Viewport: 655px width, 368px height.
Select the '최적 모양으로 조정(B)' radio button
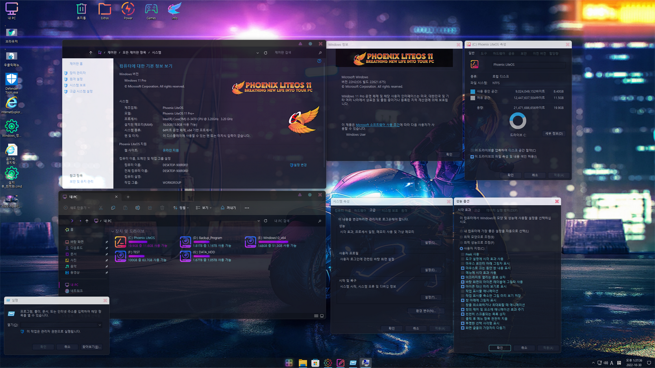click(x=461, y=237)
